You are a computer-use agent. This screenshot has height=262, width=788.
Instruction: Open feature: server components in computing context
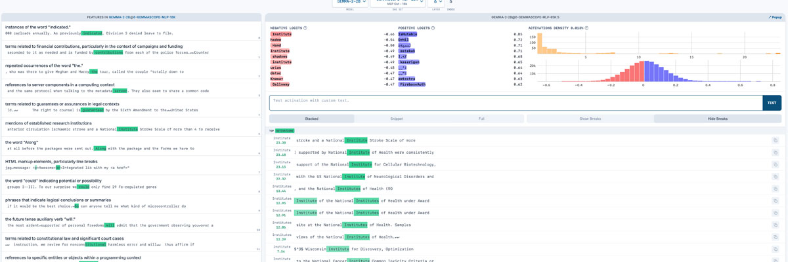[131, 88]
